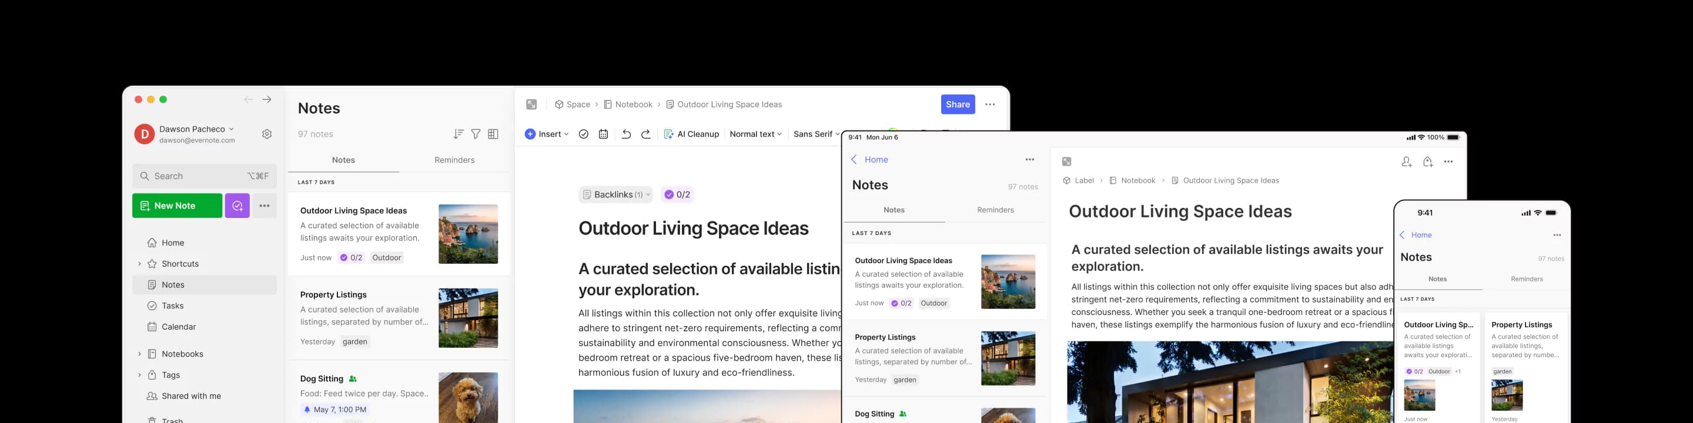The image size is (1693, 423).
Task: Click the settings gear beside Dawson Pacheco
Action: coord(267,134)
